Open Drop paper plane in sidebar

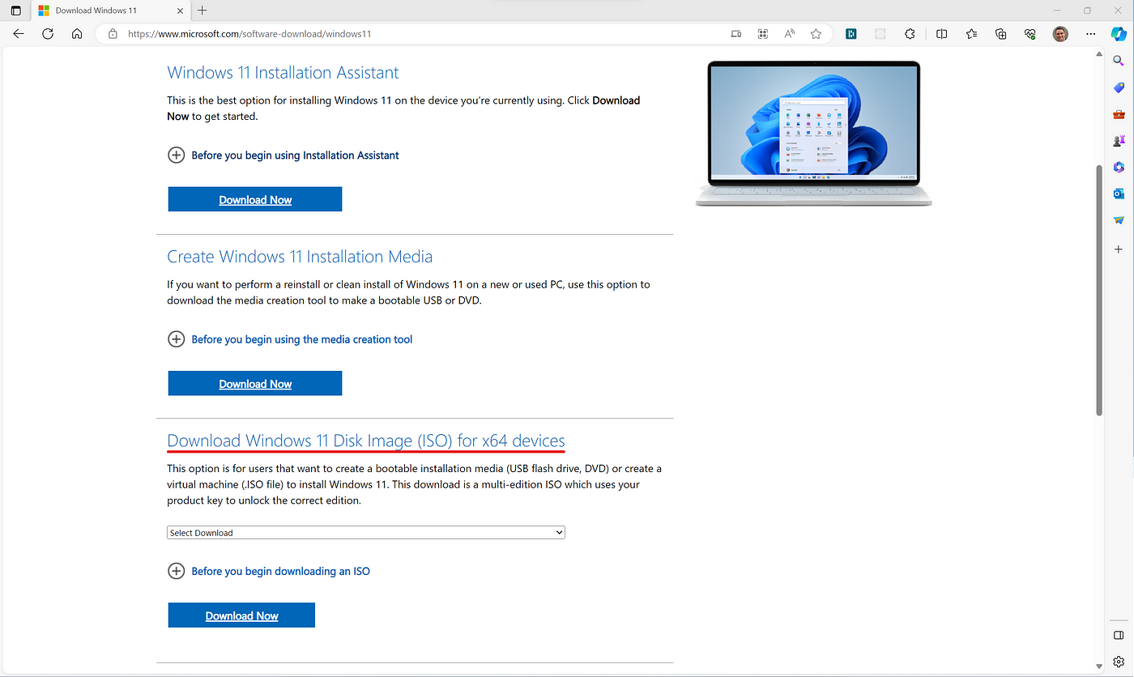pos(1119,220)
